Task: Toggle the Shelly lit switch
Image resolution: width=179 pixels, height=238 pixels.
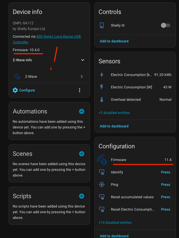Action: [x=165, y=25]
